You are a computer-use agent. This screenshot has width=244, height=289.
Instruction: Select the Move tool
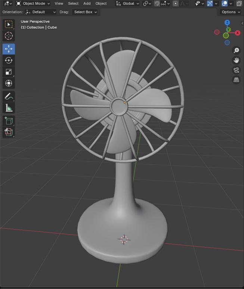[x=9, y=49]
